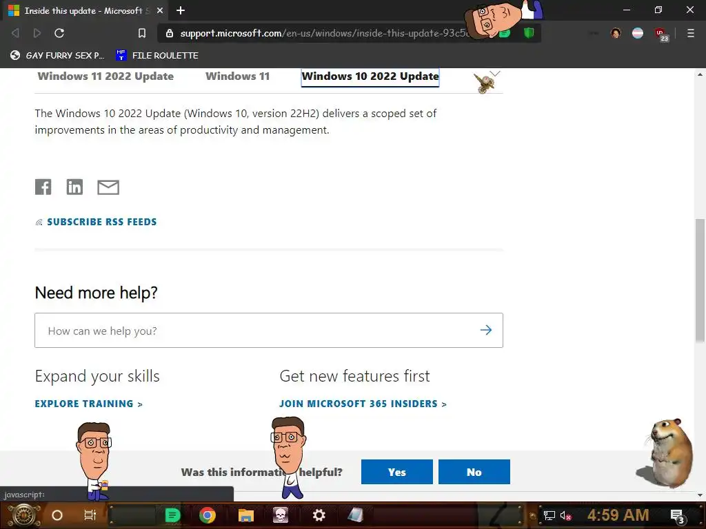Open the notification center showing 3
706x529 pixels.
pyautogui.click(x=678, y=516)
